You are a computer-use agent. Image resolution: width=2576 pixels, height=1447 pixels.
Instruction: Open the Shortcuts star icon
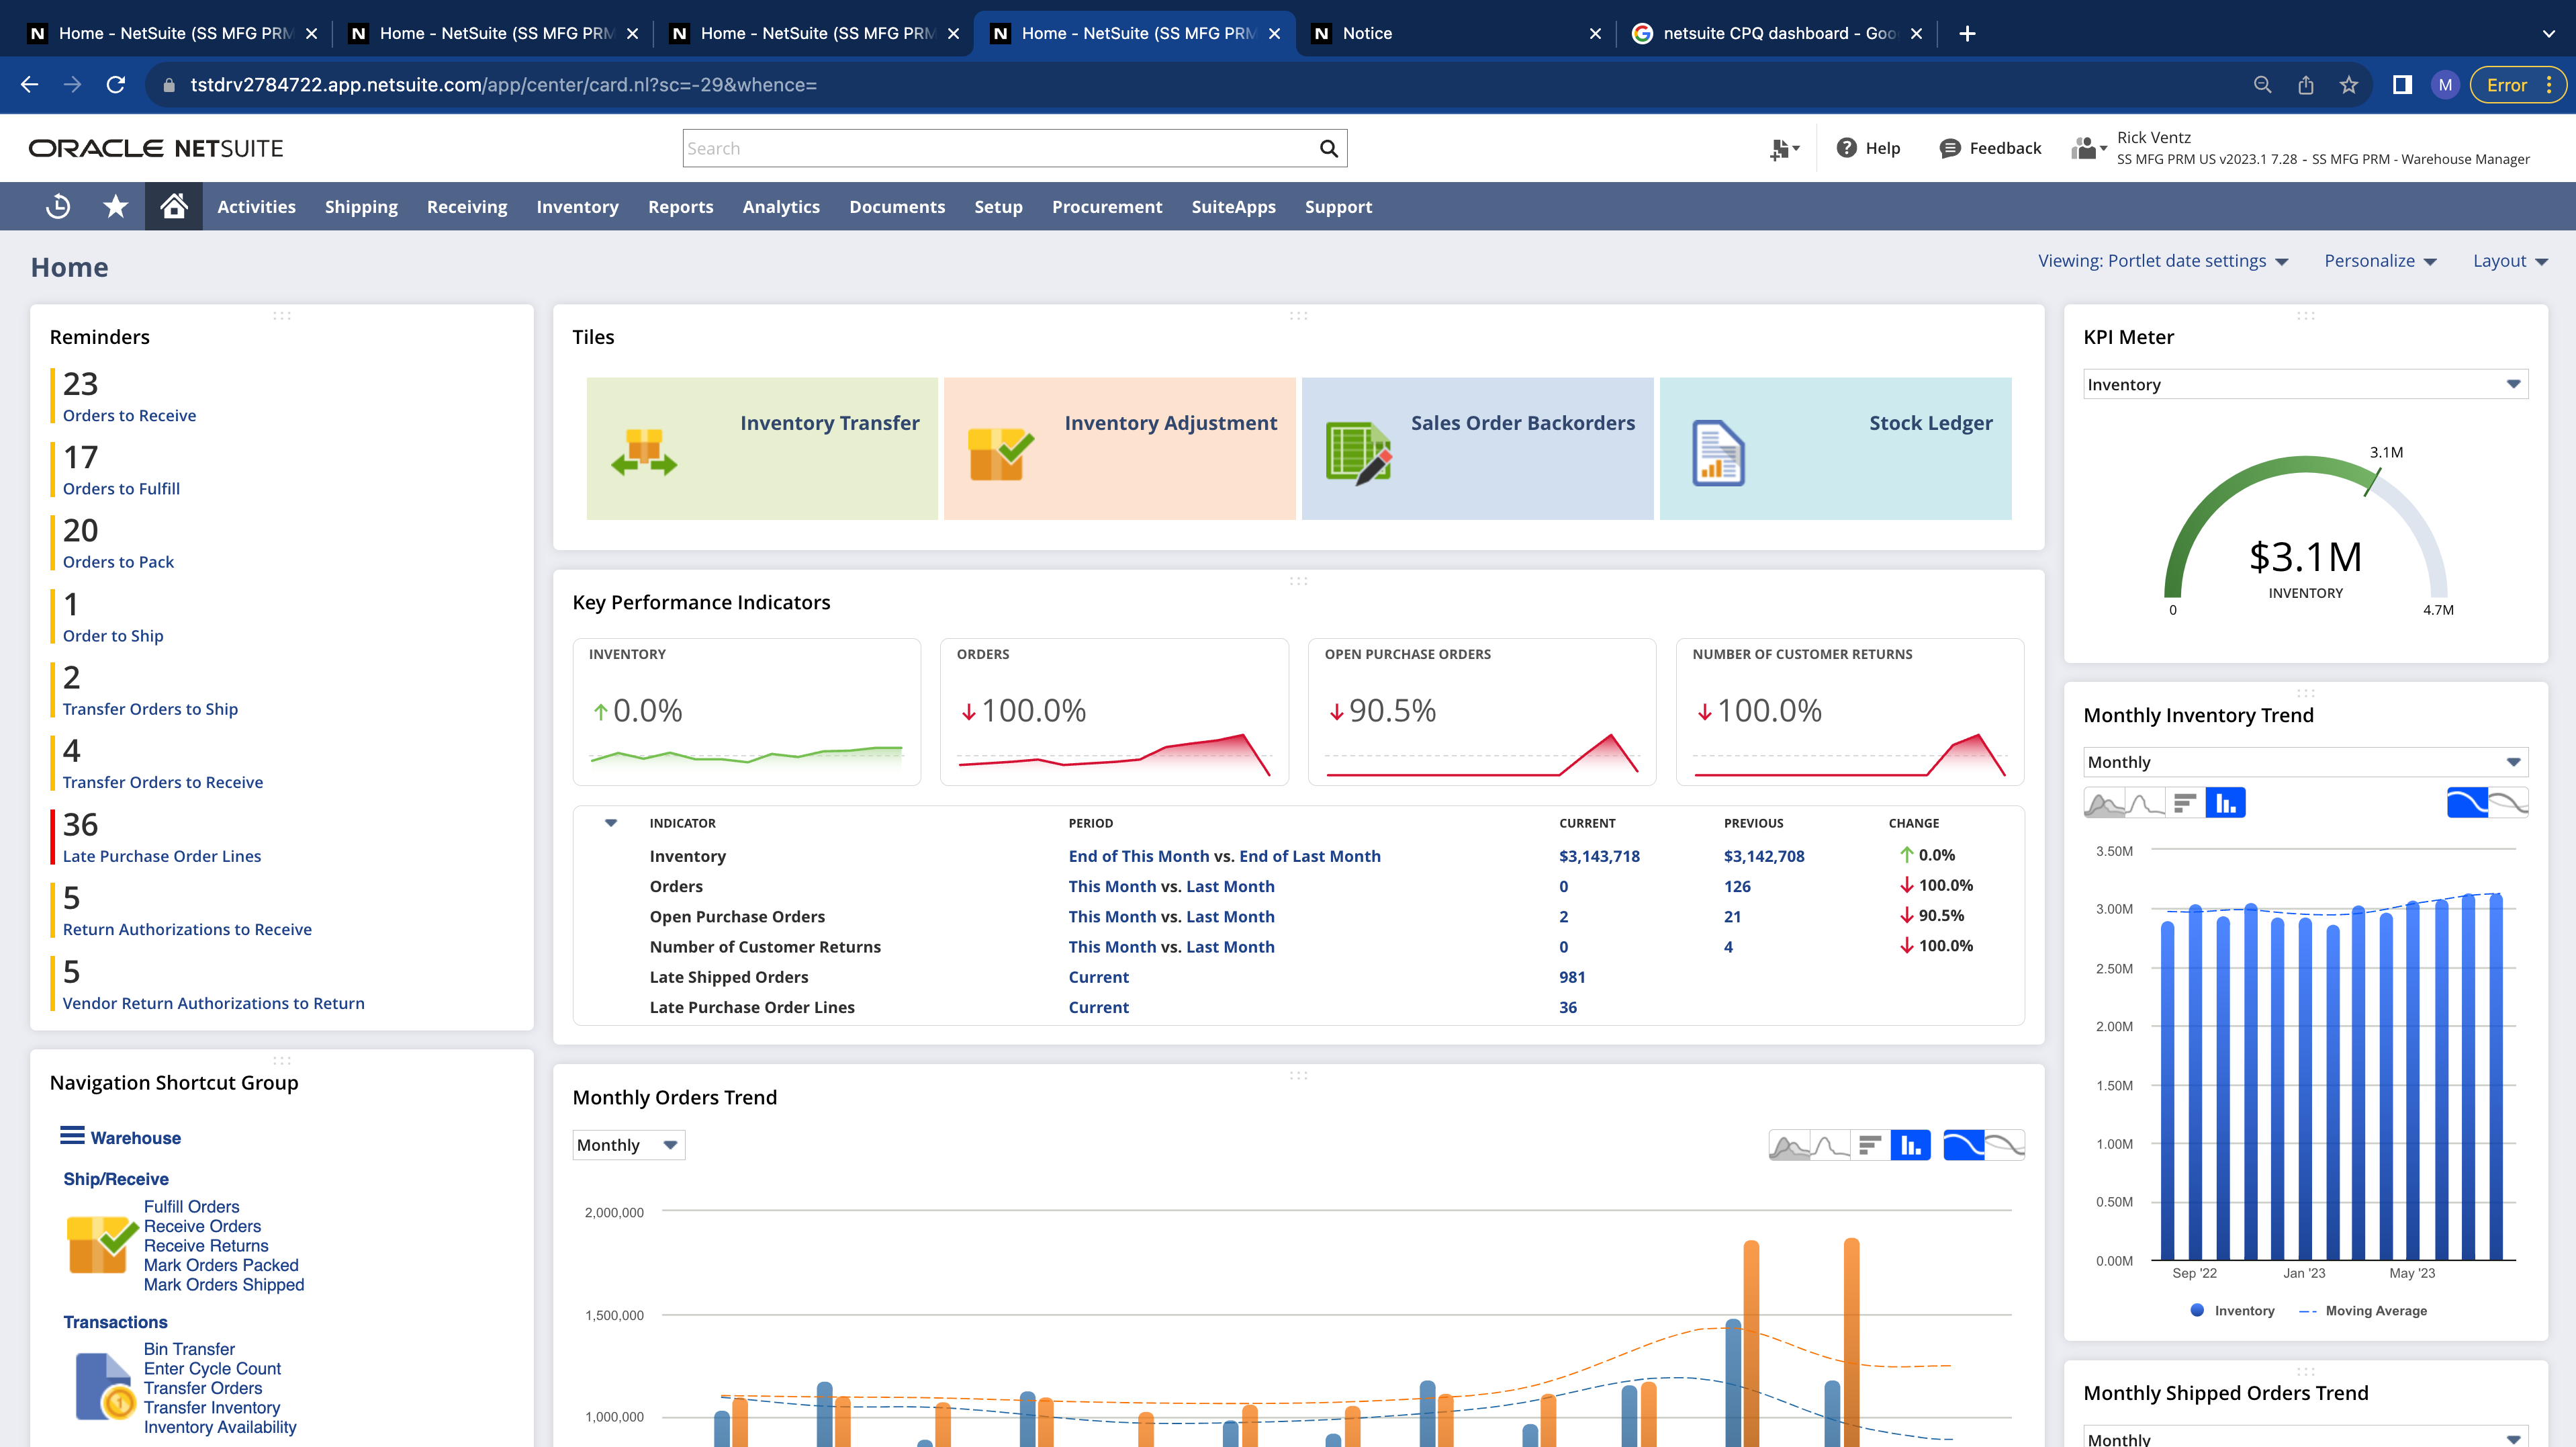(116, 206)
